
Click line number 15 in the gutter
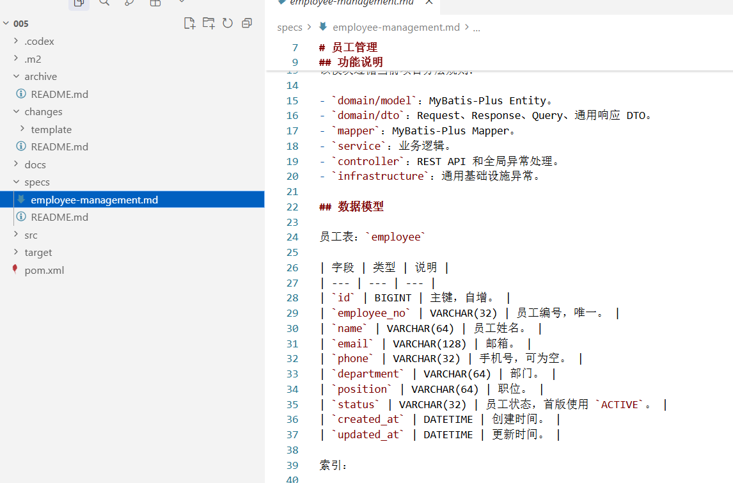(x=292, y=100)
